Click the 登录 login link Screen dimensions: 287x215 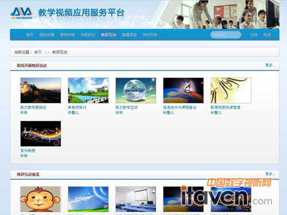pos(267,35)
